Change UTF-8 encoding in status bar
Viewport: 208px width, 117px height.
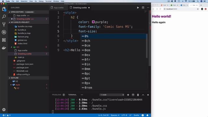click(x=124, y=115)
